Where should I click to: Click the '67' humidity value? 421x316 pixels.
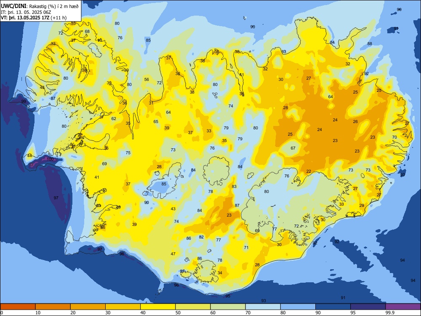click(293, 148)
